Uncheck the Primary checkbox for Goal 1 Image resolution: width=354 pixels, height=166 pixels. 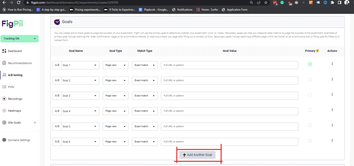pyautogui.click(x=310, y=64)
